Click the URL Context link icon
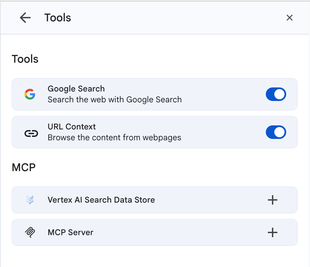The height and width of the screenshot is (267, 310). 31,133
